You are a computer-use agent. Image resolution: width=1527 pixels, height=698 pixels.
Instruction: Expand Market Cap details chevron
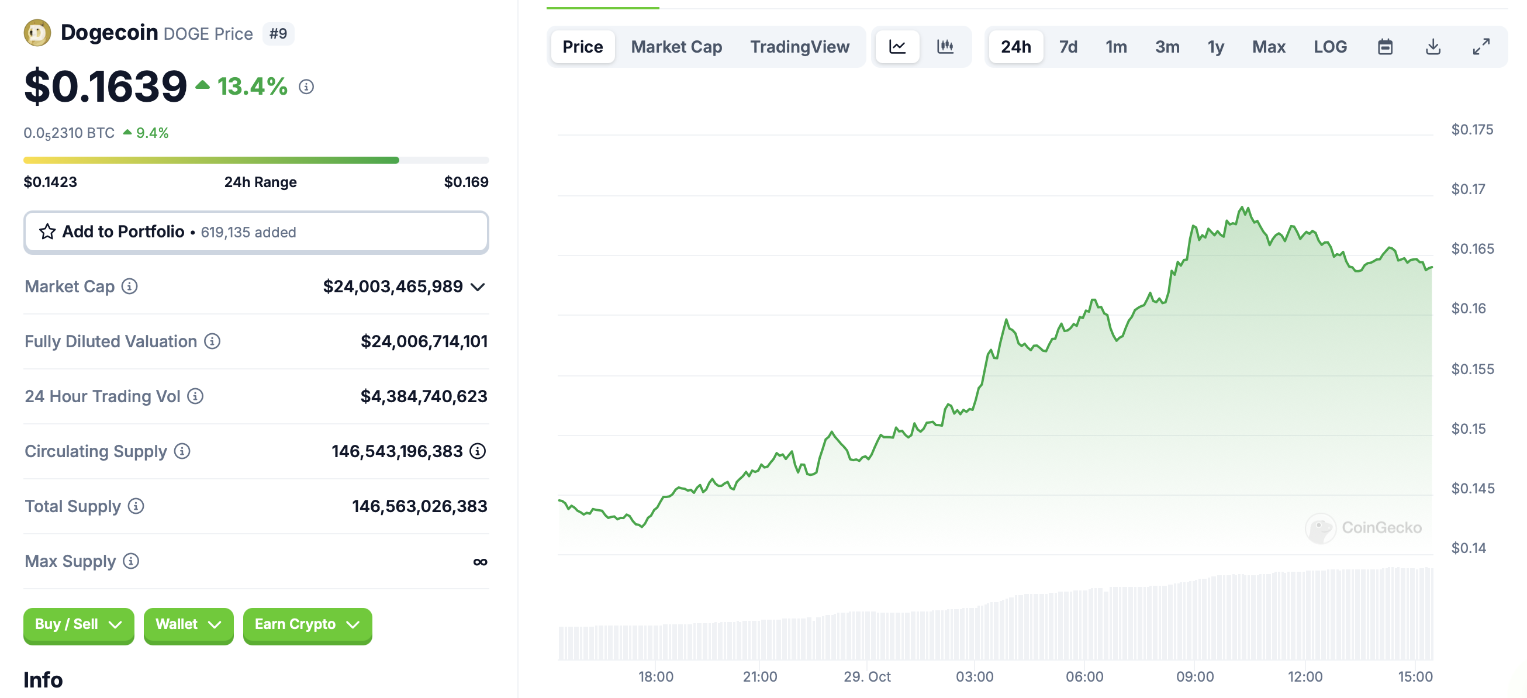[478, 288]
